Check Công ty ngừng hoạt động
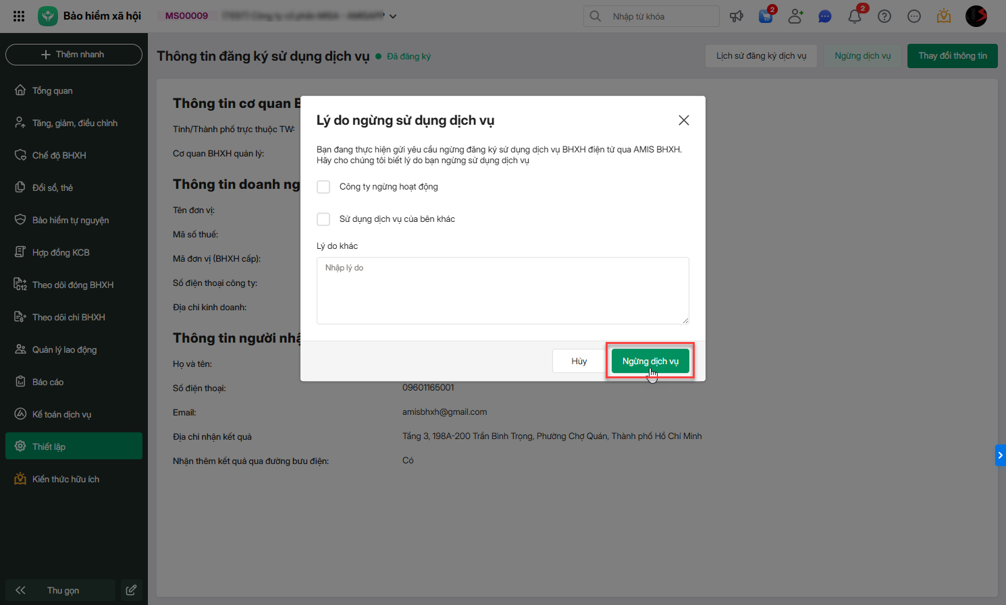 click(323, 187)
